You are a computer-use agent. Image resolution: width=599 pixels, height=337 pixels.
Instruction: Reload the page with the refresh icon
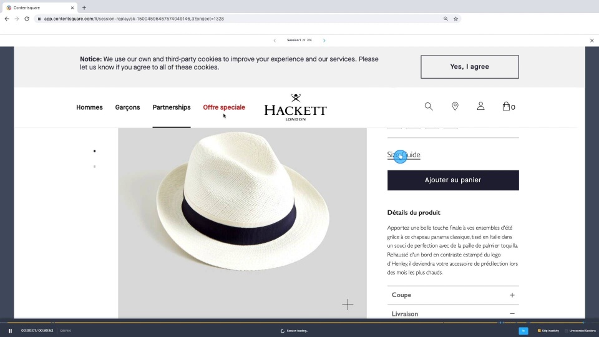pos(27,19)
